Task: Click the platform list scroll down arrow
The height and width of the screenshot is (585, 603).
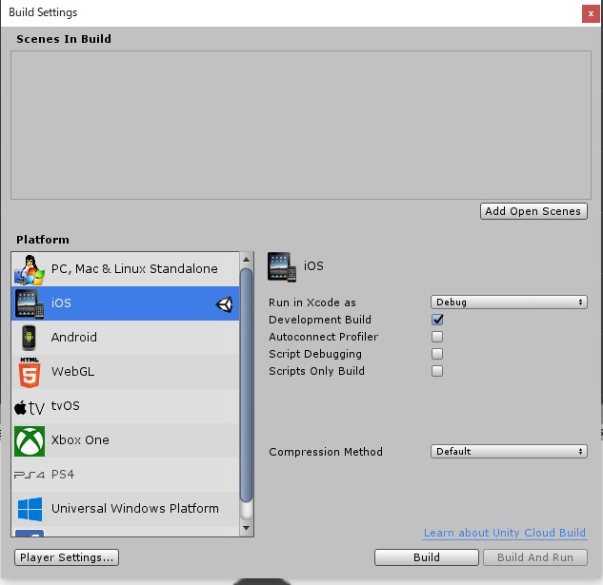Action: pyautogui.click(x=246, y=529)
